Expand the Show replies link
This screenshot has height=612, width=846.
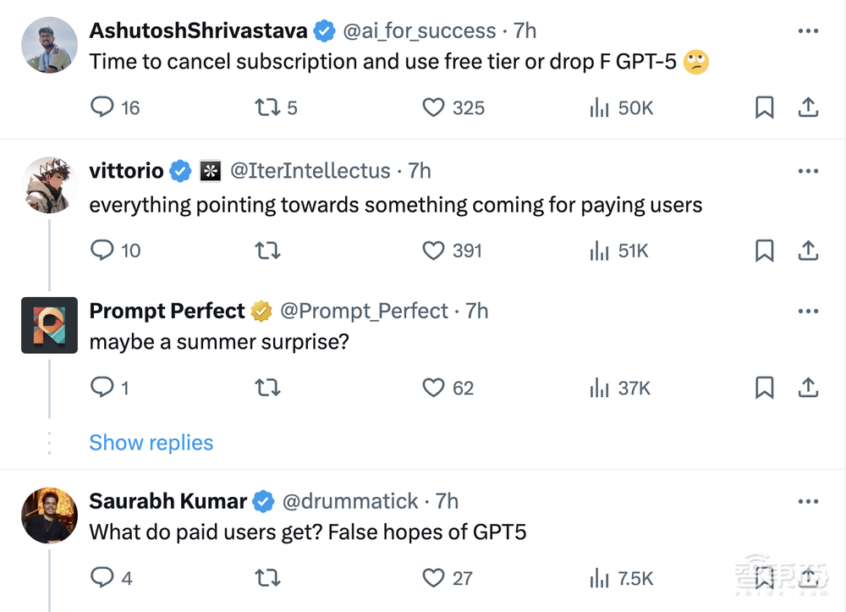point(151,443)
